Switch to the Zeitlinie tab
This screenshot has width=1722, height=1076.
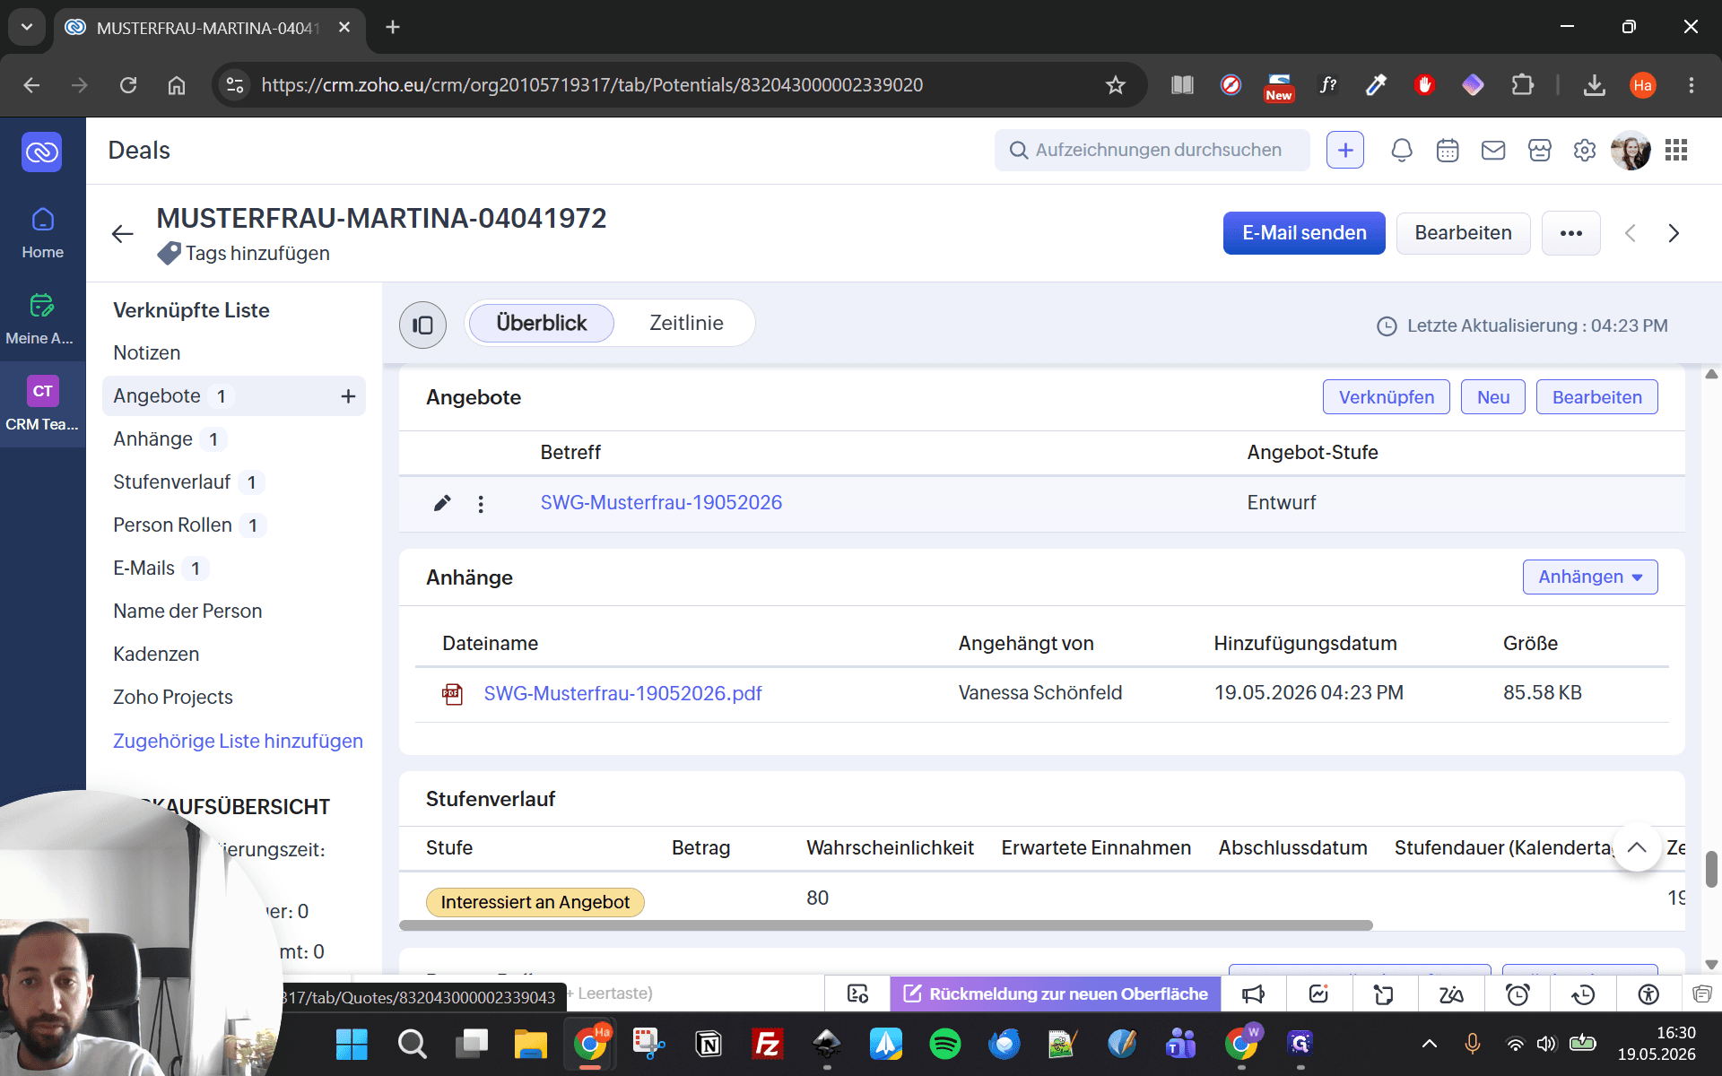click(x=686, y=323)
